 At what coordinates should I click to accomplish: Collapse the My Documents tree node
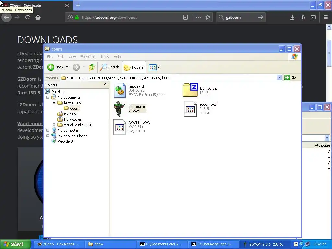coord(48,97)
